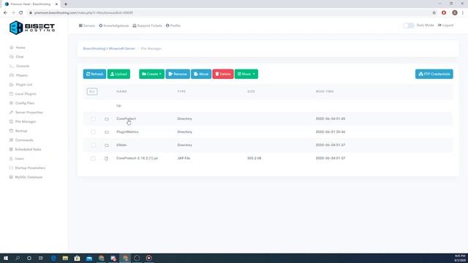Open Local Plugins in the sidebar

pos(23,94)
